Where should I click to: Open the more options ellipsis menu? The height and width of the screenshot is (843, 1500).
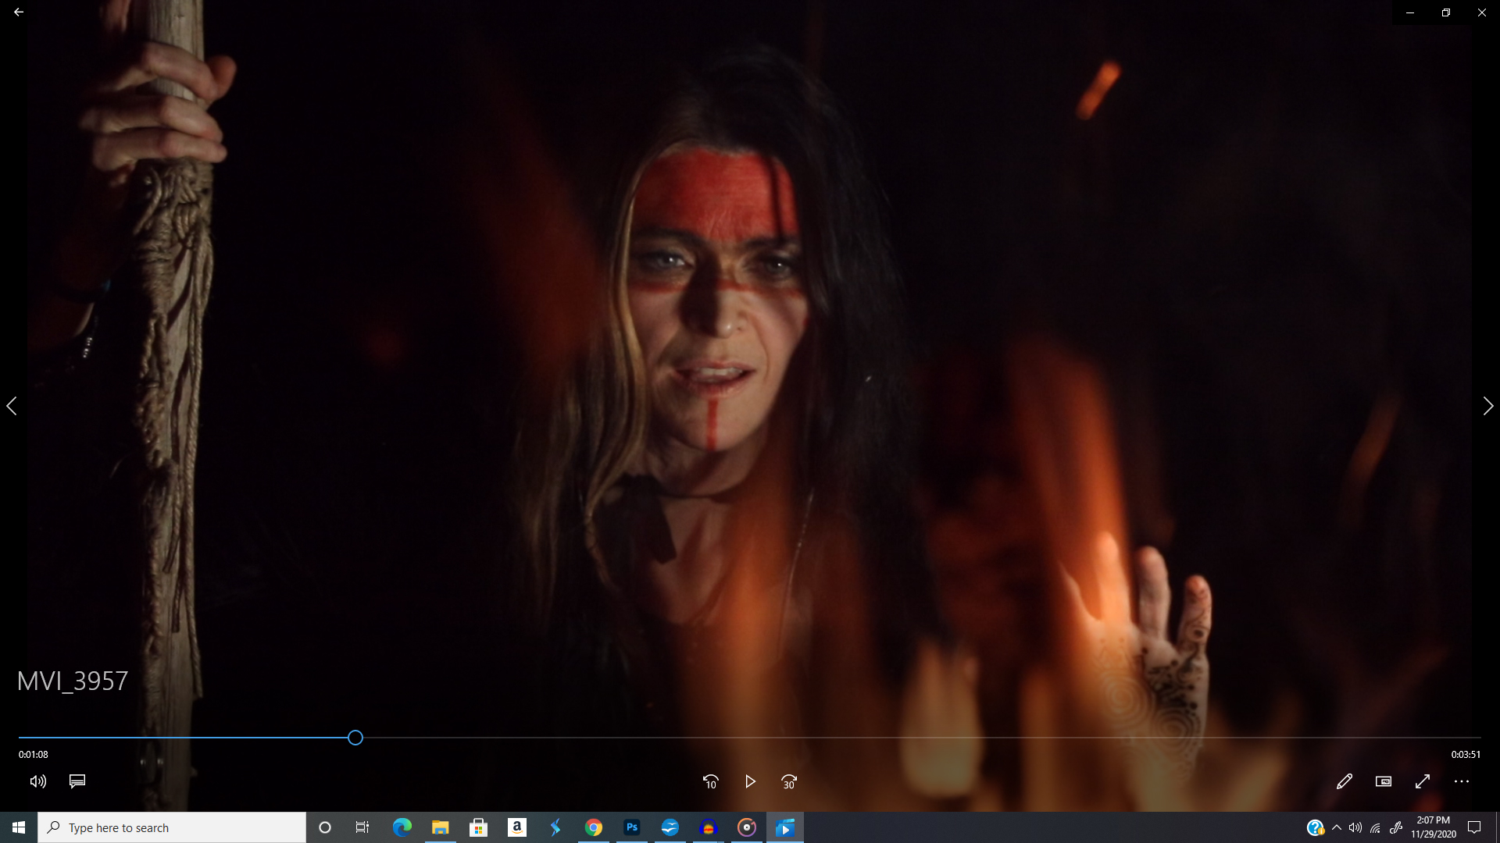click(x=1462, y=781)
